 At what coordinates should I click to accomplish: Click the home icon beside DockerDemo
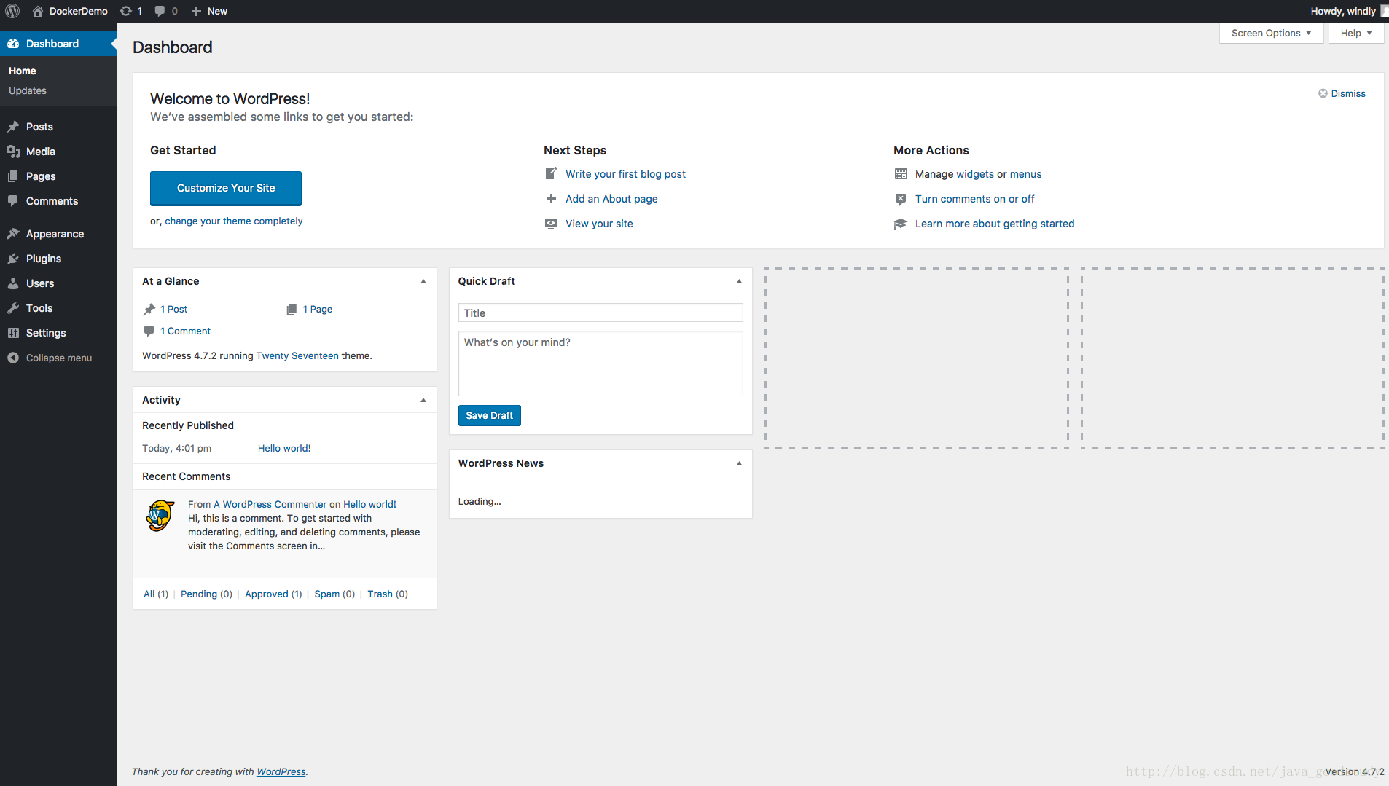pos(38,11)
